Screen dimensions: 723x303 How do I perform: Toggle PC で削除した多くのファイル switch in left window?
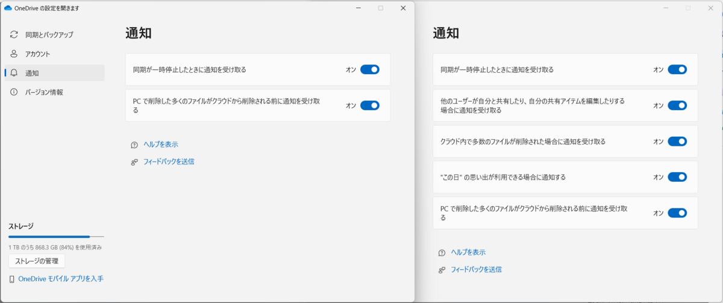(x=370, y=105)
